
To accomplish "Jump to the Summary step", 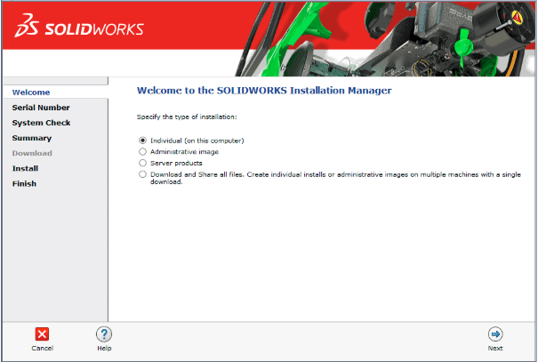I will [x=32, y=138].
